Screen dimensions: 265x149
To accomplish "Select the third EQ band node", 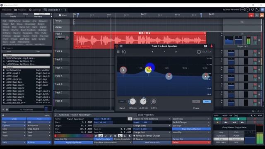I will [x=169, y=76].
